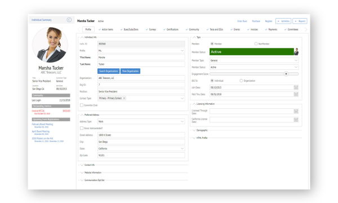Choose Individual for Bill To
The width and height of the screenshot is (338, 203).
pyautogui.click(x=212, y=81)
